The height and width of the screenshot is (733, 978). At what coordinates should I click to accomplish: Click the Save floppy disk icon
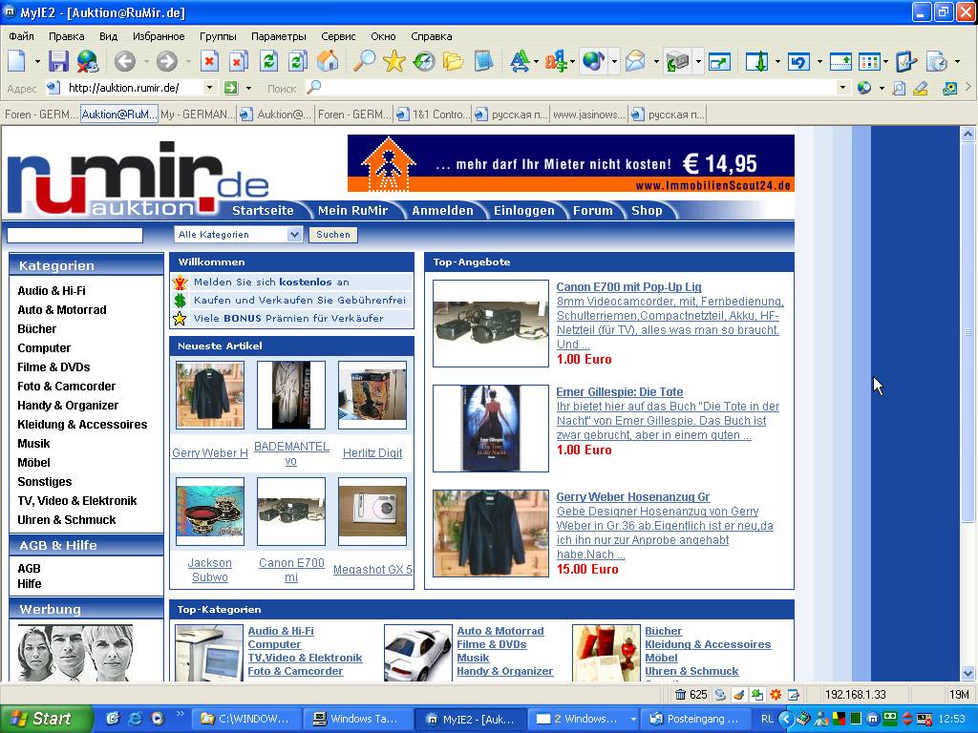[x=58, y=61]
